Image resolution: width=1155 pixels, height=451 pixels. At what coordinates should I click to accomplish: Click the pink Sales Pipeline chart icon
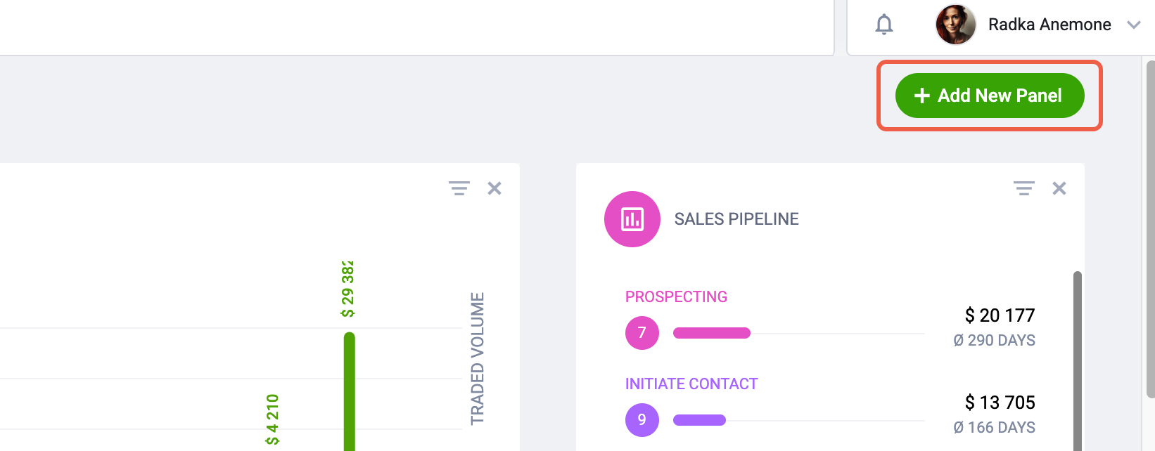point(632,219)
